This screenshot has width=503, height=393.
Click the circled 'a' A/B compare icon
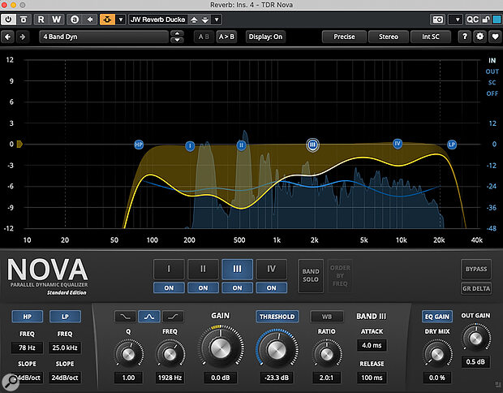(x=75, y=19)
